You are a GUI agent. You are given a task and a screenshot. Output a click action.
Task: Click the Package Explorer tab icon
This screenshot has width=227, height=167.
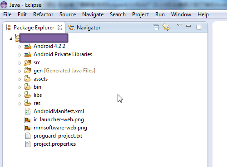pyautogui.click(x=9, y=28)
